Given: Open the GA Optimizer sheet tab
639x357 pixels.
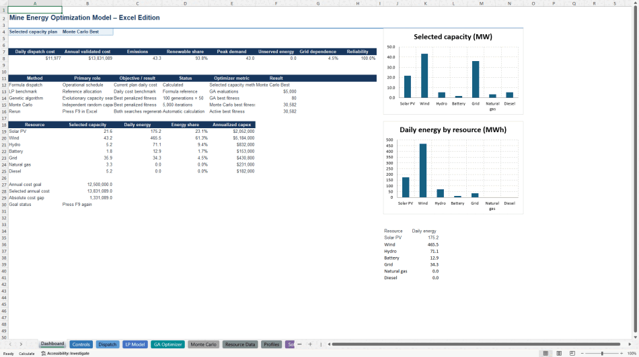Looking at the screenshot, I should (167, 344).
